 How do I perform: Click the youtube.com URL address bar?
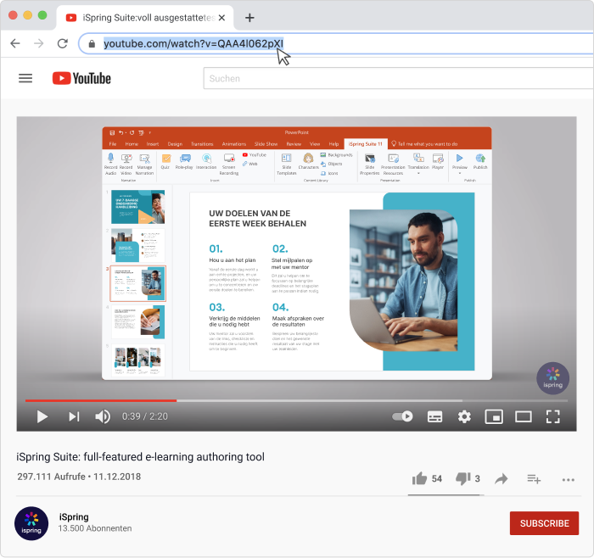click(337, 43)
